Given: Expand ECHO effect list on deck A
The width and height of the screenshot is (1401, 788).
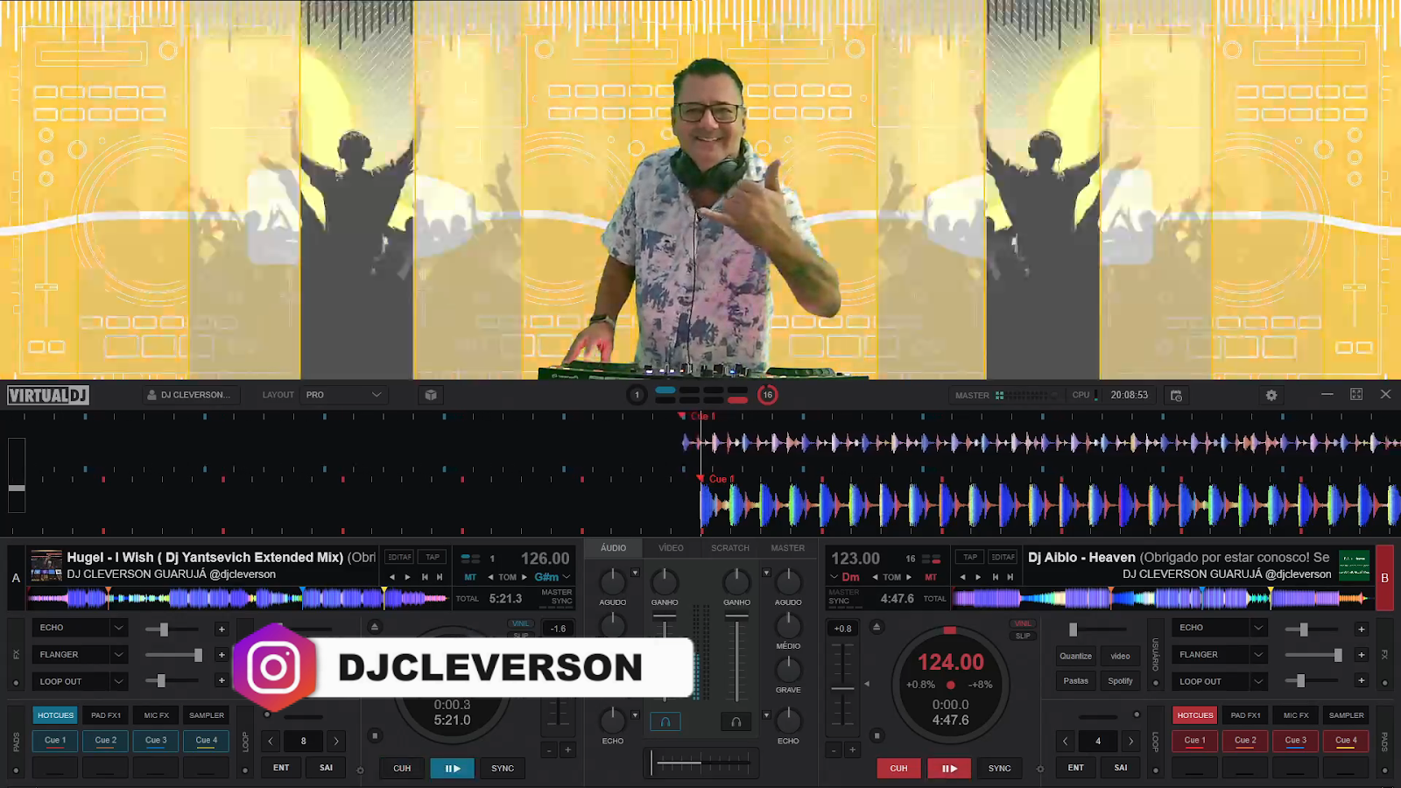Looking at the screenshot, I should (118, 628).
